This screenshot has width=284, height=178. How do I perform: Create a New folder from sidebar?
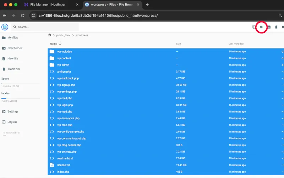coord(12,48)
